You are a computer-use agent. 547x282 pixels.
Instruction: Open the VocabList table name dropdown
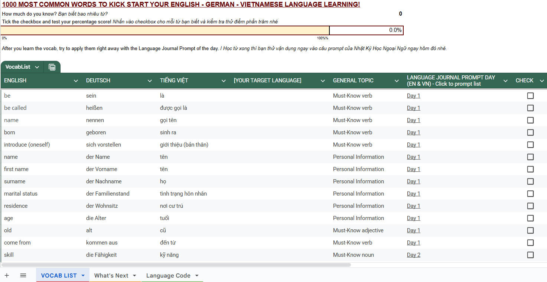[37, 67]
